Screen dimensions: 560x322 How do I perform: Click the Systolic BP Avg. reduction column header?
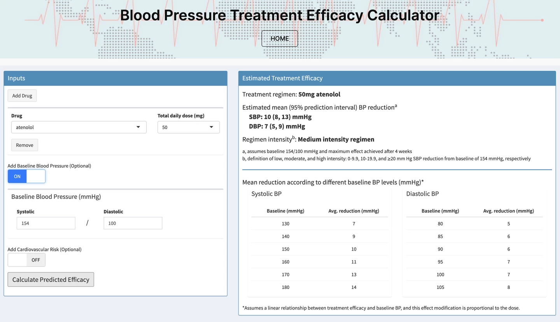click(353, 211)
